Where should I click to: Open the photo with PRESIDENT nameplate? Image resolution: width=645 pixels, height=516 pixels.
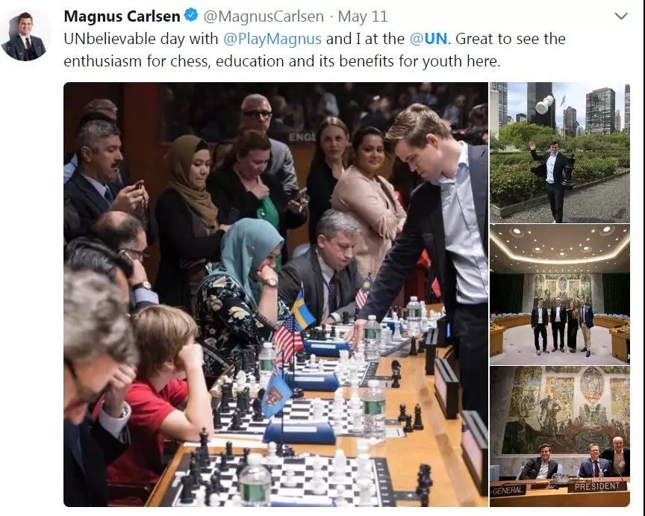(559, 436)
